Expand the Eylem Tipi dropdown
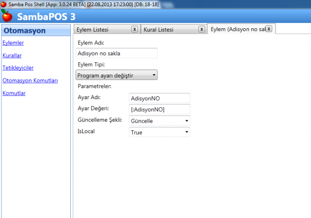Image resolution: width=311 pixels, height=218 pixels. coord(117,75)
